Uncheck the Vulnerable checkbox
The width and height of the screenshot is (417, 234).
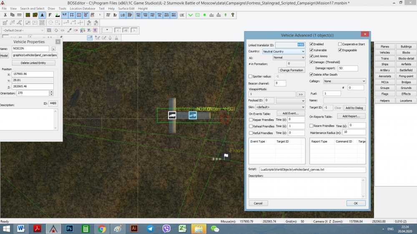coord(311,50)
